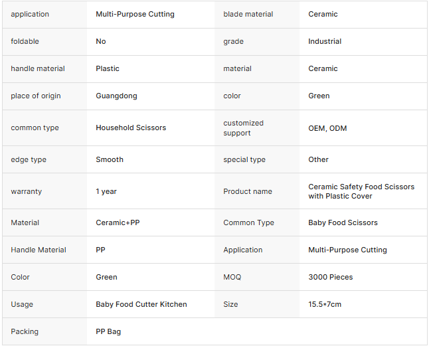Image resolution: width=429 pixels, height=346 pixels.
Task: Click the 'Industrial' grade value
Action: click(325, 41)
